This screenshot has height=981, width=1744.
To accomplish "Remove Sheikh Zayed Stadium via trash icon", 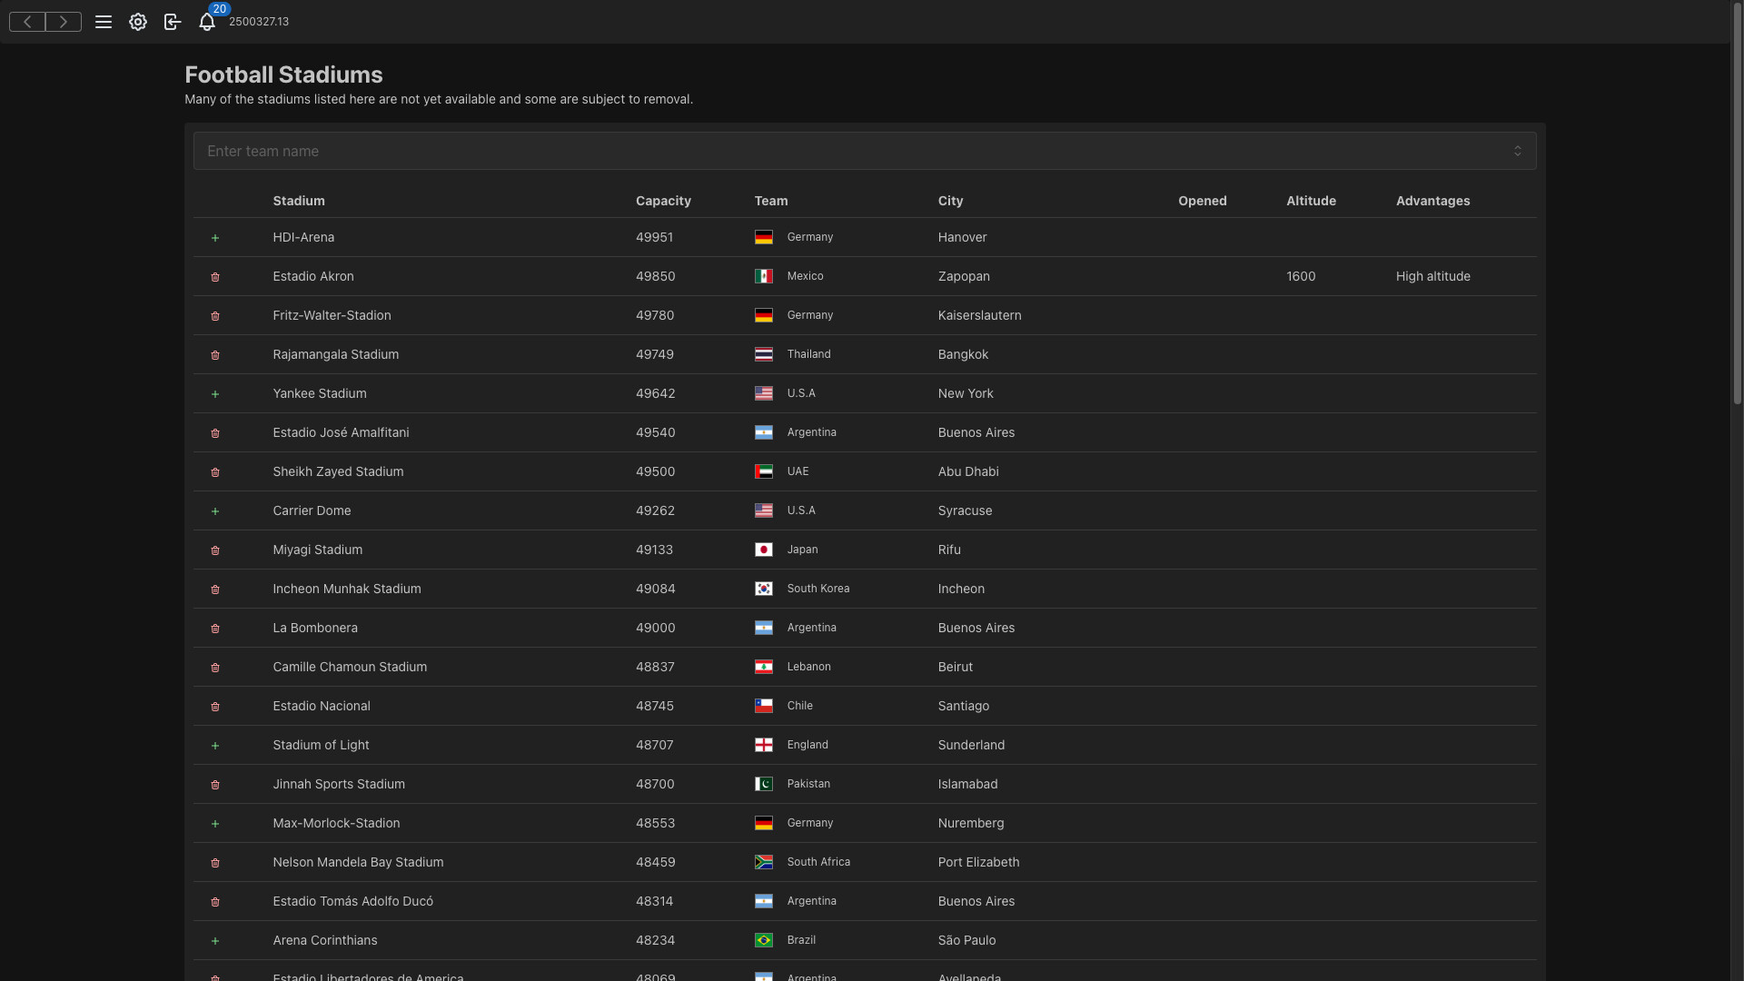I will coord(215,472).
